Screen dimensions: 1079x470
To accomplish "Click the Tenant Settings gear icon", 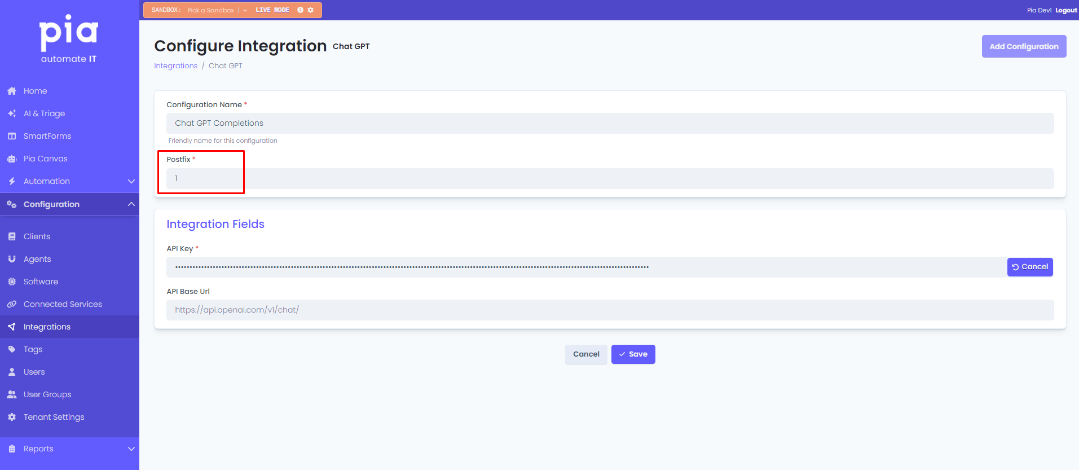I will click(x=12, y=417).
